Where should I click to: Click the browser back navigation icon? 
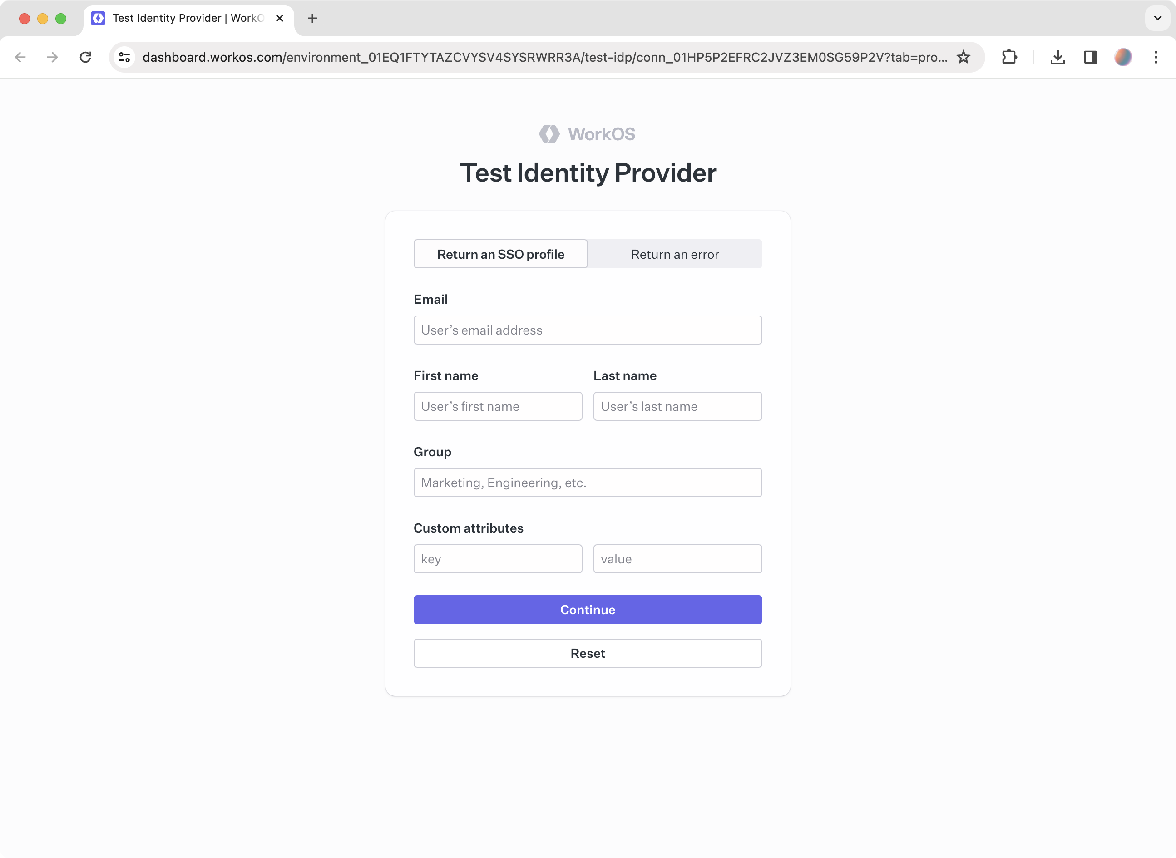click(x=20, y=58)
